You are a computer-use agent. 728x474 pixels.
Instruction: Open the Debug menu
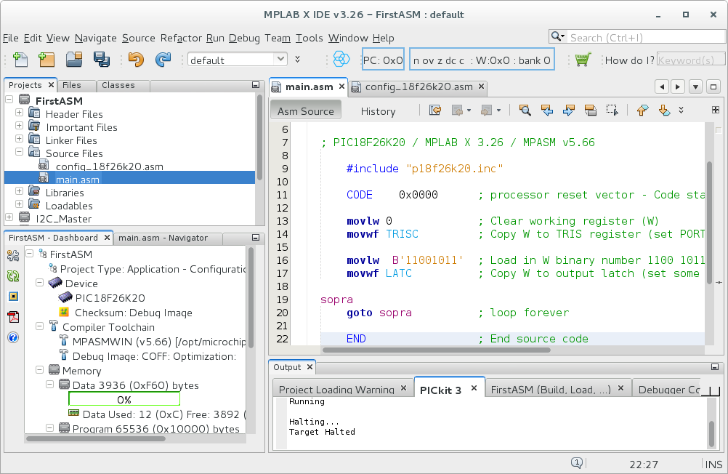pos(244,38)
